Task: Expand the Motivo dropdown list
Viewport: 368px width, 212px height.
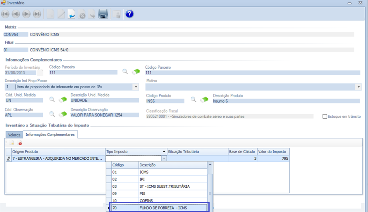Action: (358, 87)
